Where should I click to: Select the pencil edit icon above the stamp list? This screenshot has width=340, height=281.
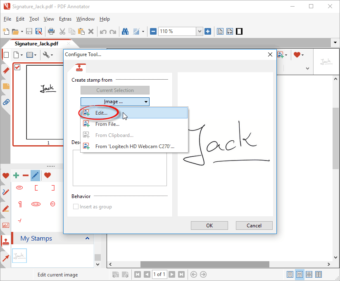(35, 175)
